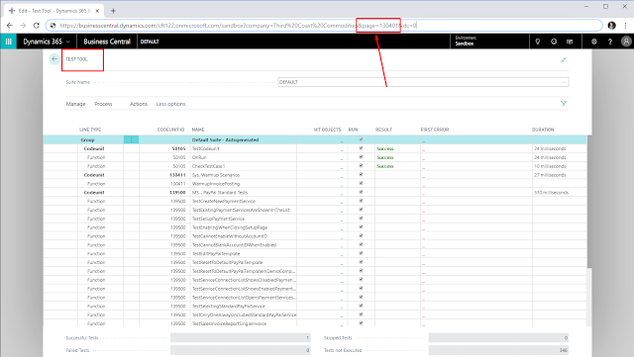Viewport: 634px width, 357px height.
Task: Click the back arrow beside Test Tool
Action: tap(54, 59)
